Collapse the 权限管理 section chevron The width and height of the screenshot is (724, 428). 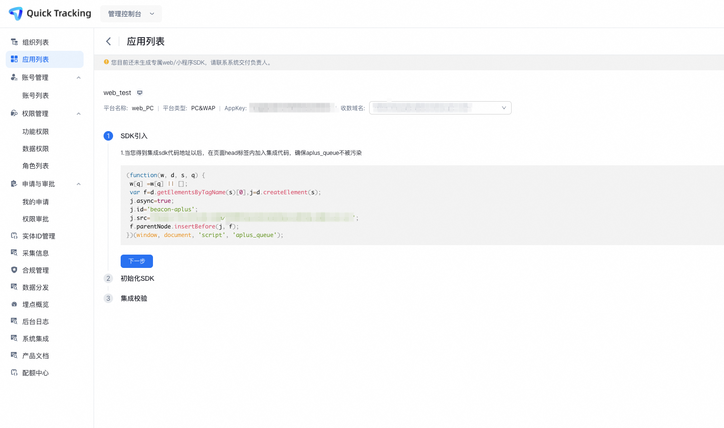point(79,114)
